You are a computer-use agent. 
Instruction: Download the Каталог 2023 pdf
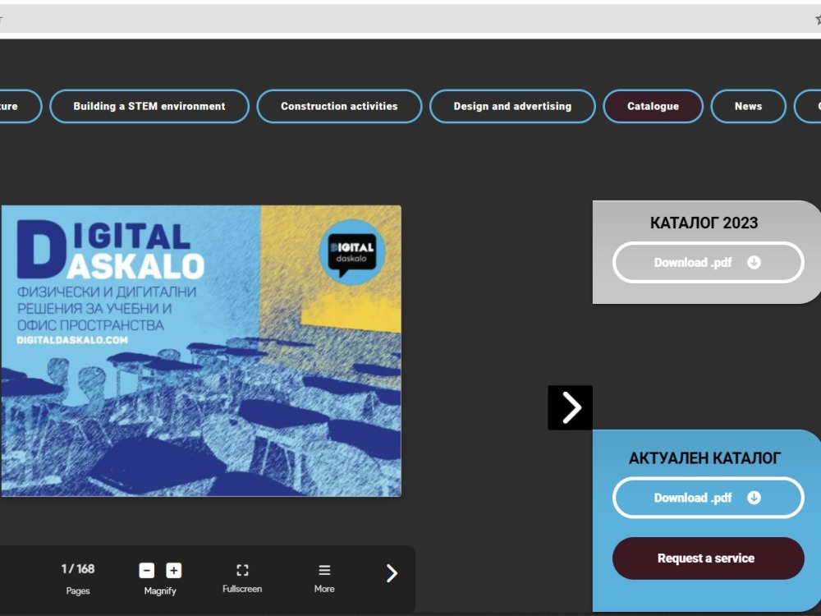[708, 263]
